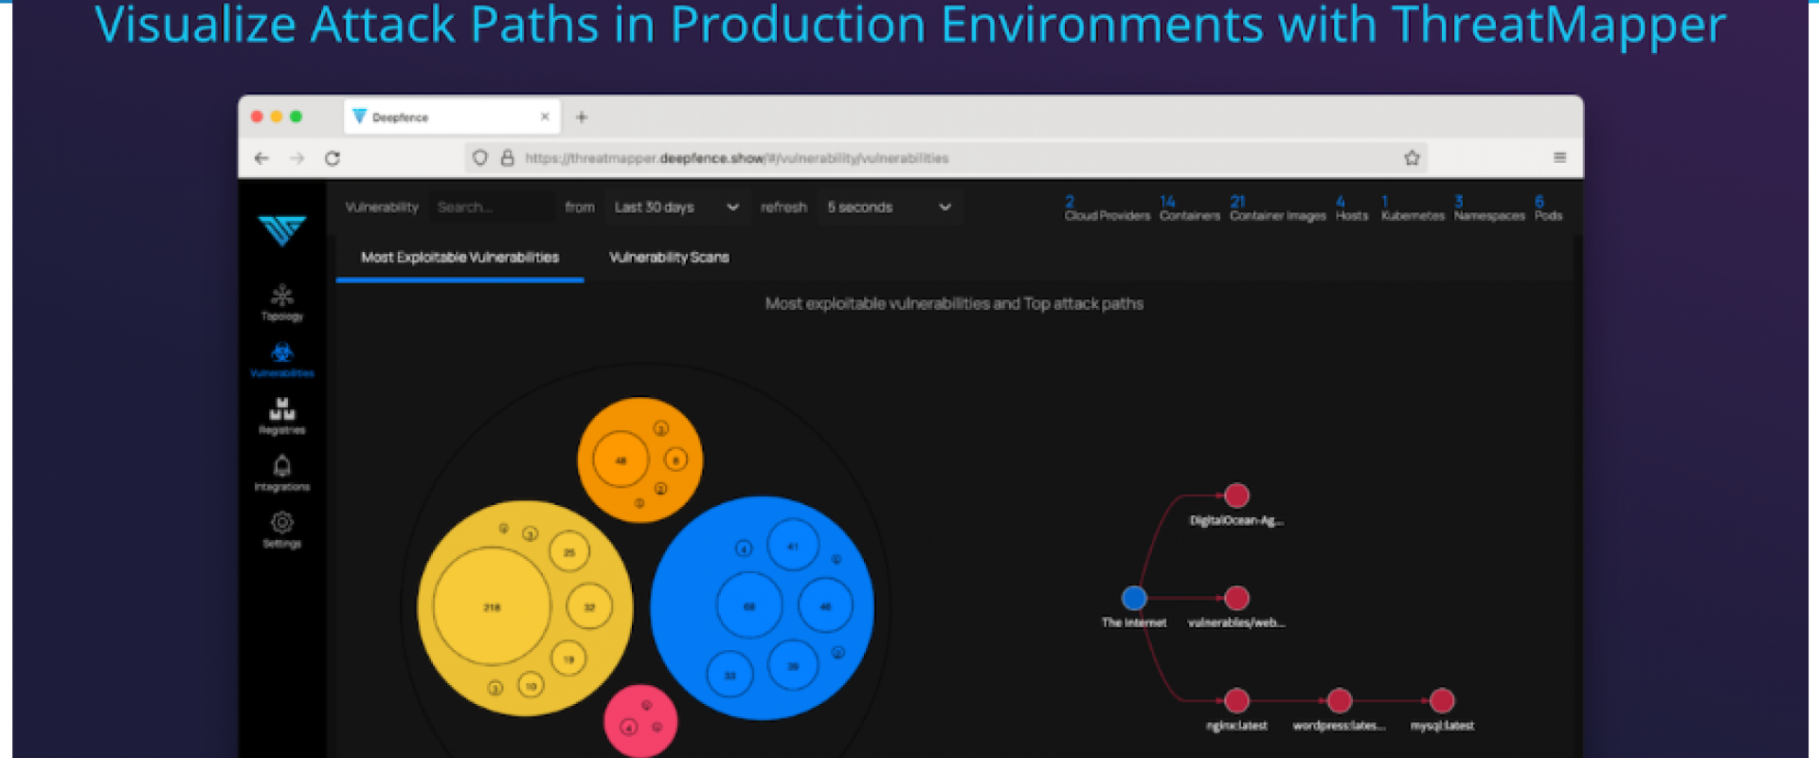Click The Internet blue node
This screenshot has width=1819, height=758.
pyautogui.click(x=1134, y=598)
